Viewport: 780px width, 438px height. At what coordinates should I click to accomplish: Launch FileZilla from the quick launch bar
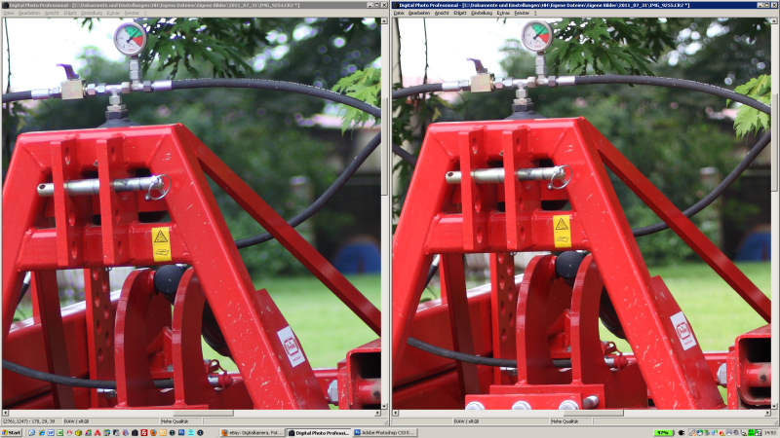coord(143,432)
